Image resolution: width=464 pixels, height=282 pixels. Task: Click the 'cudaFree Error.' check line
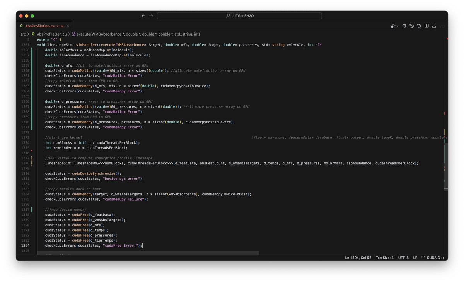click(94, 245)
